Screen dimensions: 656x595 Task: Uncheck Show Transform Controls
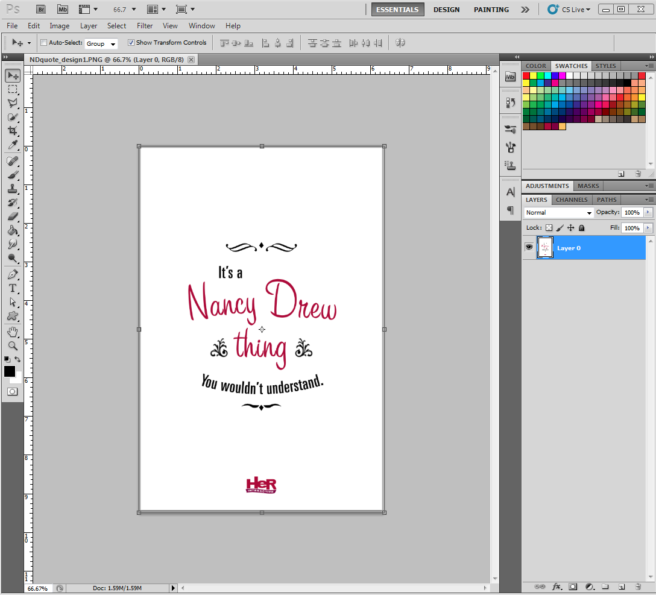(131, 43)
